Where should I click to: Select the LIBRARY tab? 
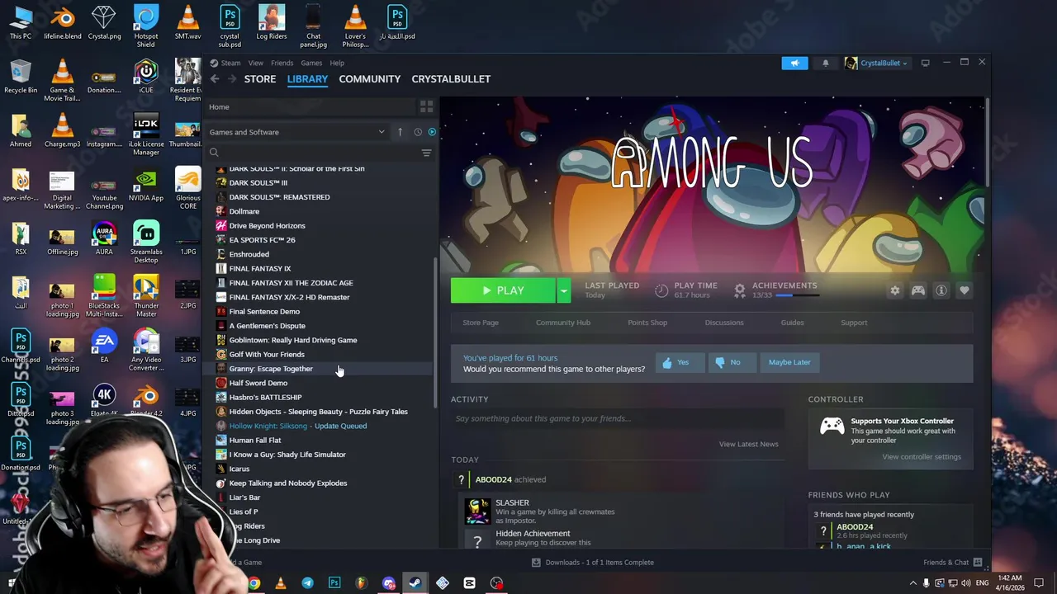pyautogui.click(x=307, y=79)
